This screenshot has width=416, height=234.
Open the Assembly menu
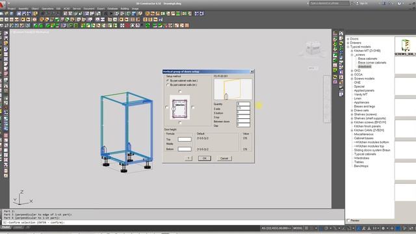coord(23,8)
